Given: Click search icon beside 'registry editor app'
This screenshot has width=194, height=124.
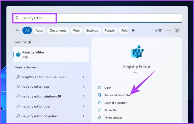Looking at the screenshot, I should click(18, 87).
